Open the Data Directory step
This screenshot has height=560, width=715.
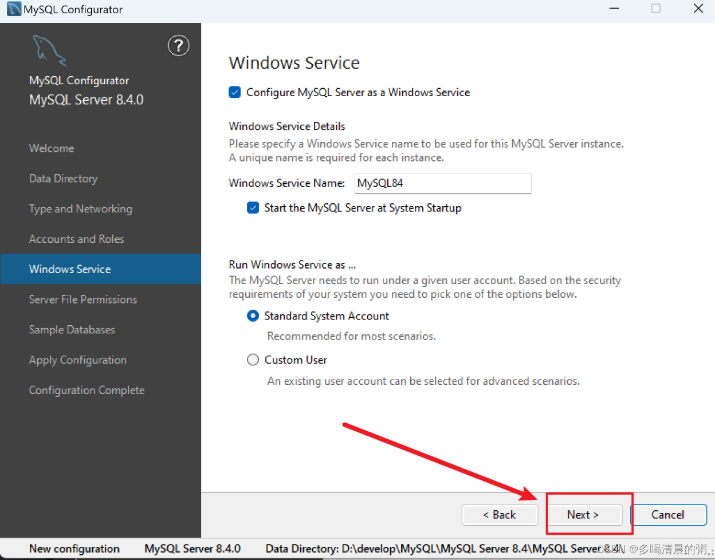pyautogui.click(x=63, y=179)
